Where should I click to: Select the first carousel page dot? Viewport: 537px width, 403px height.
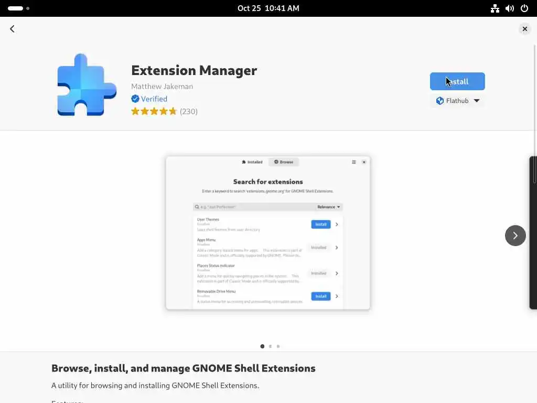(262, 346)
